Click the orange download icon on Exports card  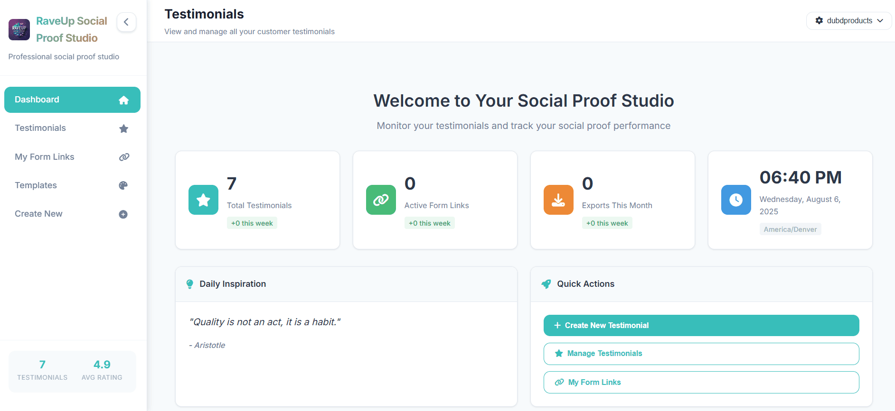[x=558, y=200]
